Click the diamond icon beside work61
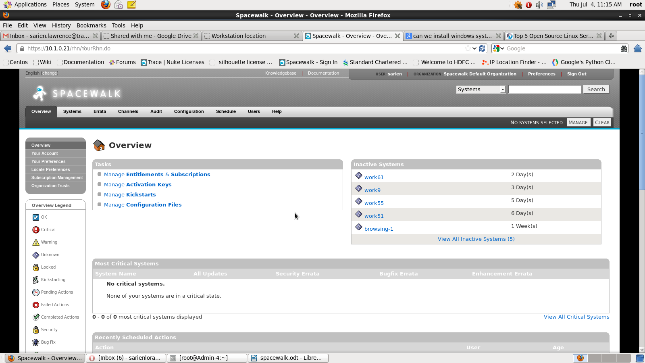This screenshot has height=363, width=645. click(x=358, y=175)
